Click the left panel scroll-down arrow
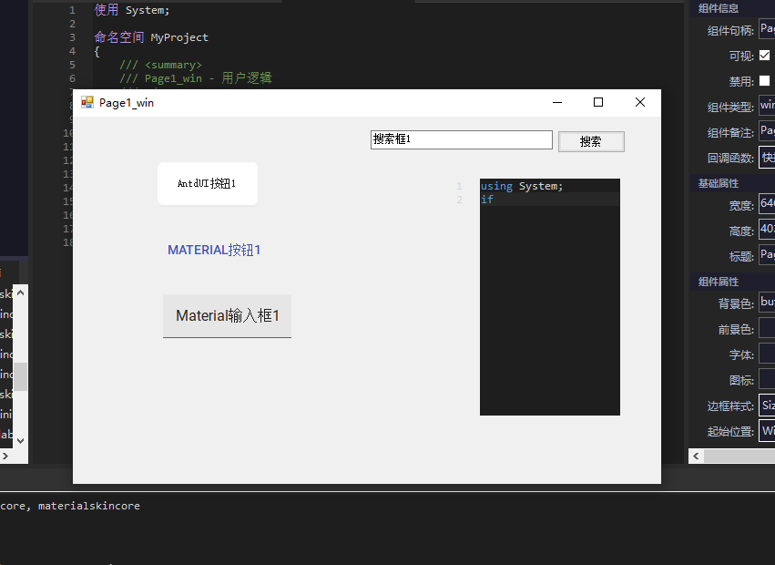This screenshot has width=775, height=565. (x=20, y=441)
